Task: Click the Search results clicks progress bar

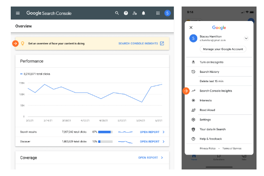Action: point(105,132)
